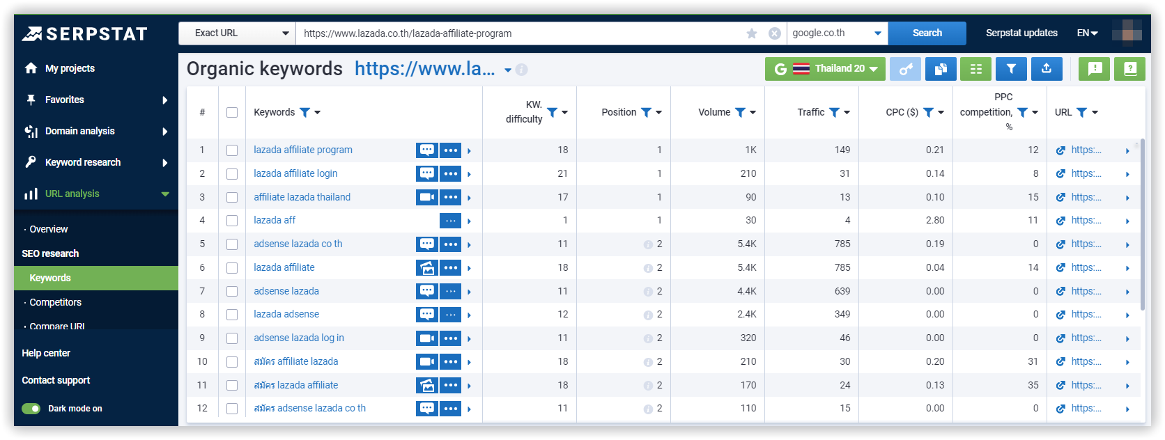Clear the URL field with X icon
The width and height of the screenshot is (1165, 440).
pyautogui.click(x=774, y=33)
